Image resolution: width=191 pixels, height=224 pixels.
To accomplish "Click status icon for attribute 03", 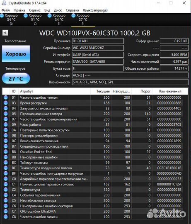I will click(x=6, y=103).
